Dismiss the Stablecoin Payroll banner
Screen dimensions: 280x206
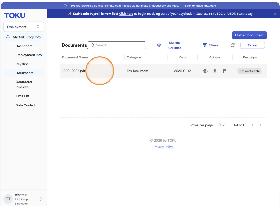pyautogui.click(x=275, y=14)
